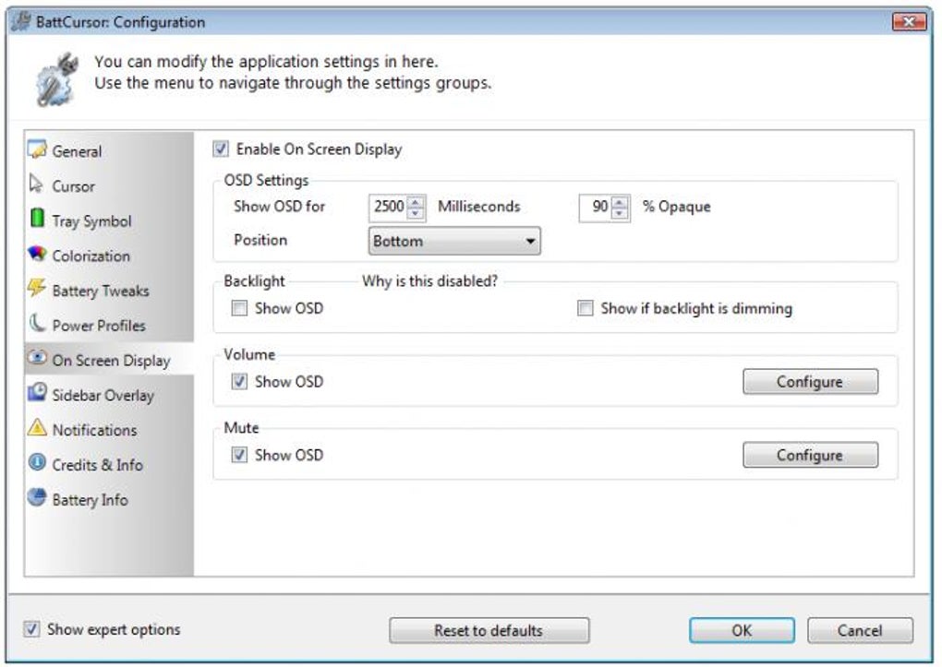Click the Battery Tweaks lightning icon

pos(37,288)
